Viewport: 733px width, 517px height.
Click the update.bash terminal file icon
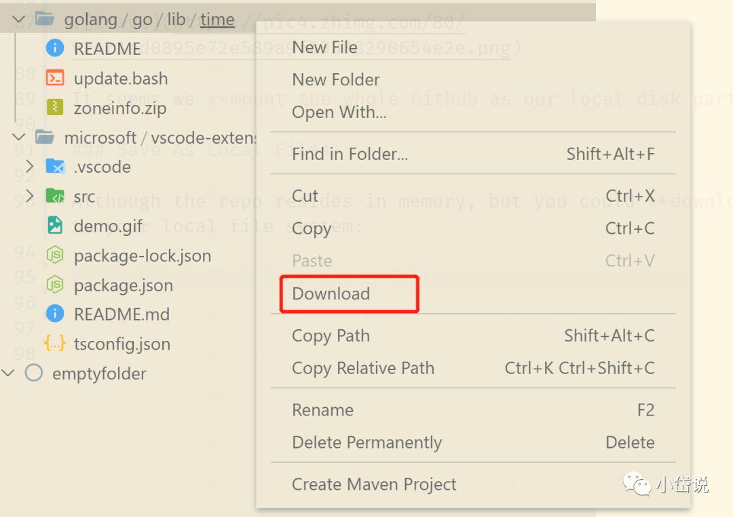click(55, 78)
